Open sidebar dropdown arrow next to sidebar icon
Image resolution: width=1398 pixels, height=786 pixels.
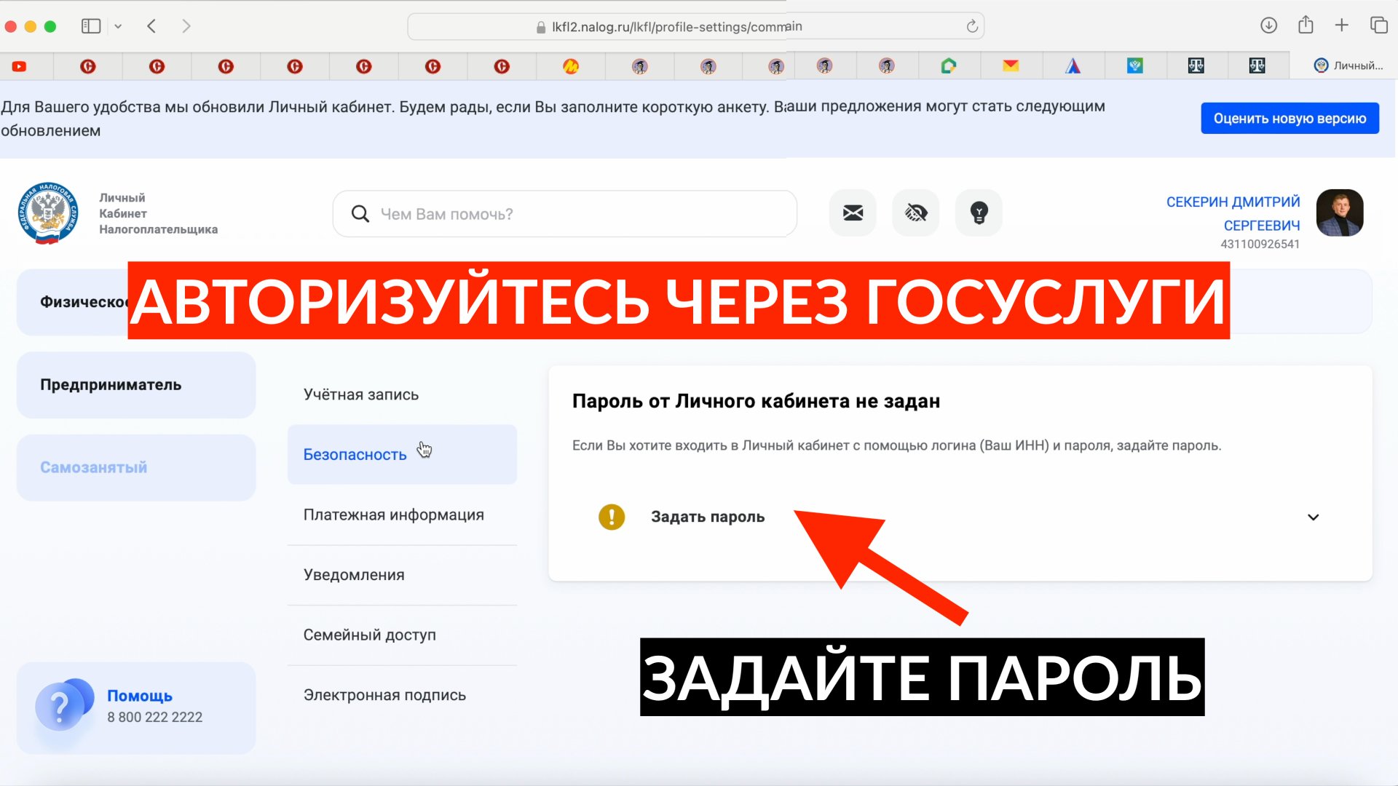[x=118, y=27]
